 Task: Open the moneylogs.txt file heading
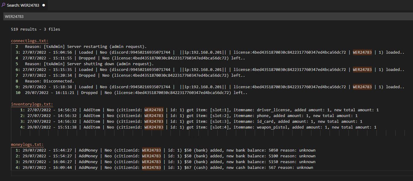(x=27, y=144)
